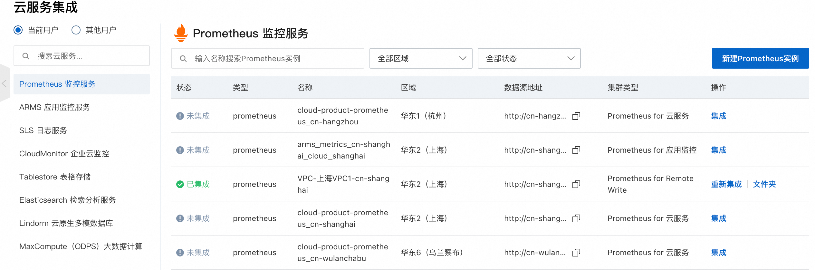Screen dimensions: 815x270
Task: Open the 全部区域 region dropdown
Action: pos(420,58)
